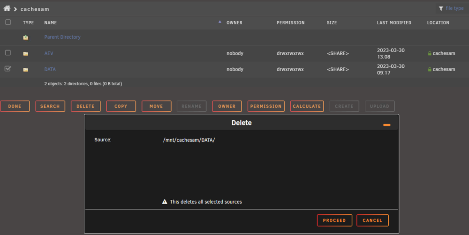469x235 pixels.
Task: Sort by the TYPE column header
Action: click(29, 22)
